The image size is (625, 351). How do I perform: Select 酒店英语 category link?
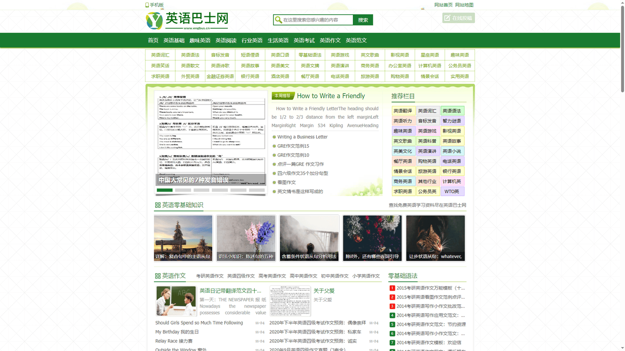pyautogui.click(x=280, y=77)
